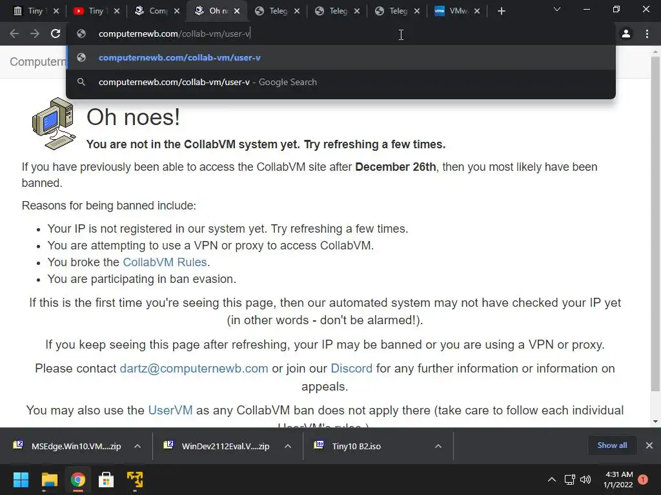
Task: Open the Discord link
Action: tap(352, 368)
